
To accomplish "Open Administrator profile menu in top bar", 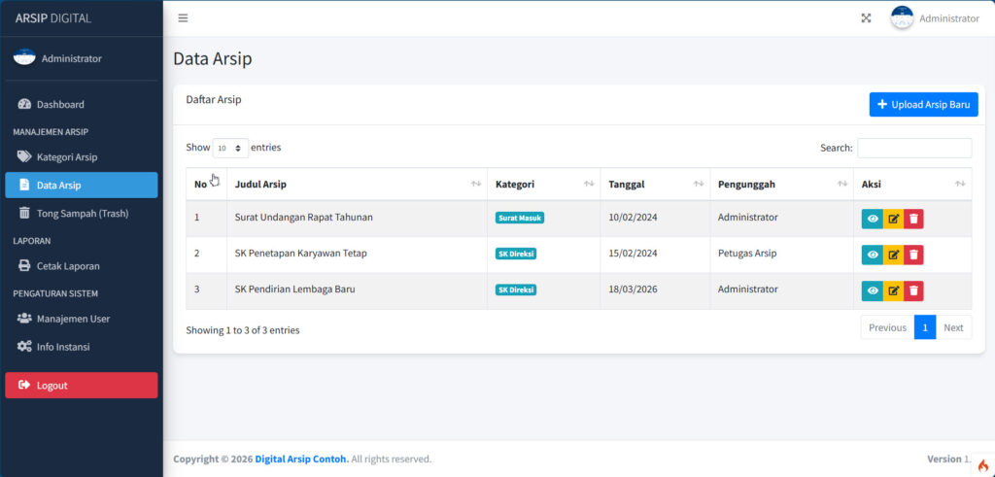I will click(x=935, y=18).
